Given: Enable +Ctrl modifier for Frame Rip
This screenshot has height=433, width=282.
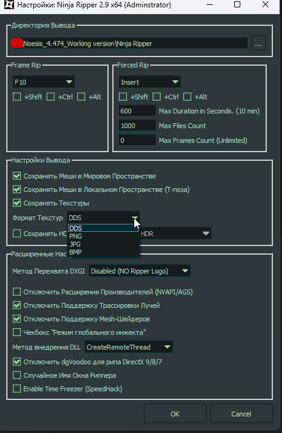Looking at the screenshot, I should click(x=50, y=97).
